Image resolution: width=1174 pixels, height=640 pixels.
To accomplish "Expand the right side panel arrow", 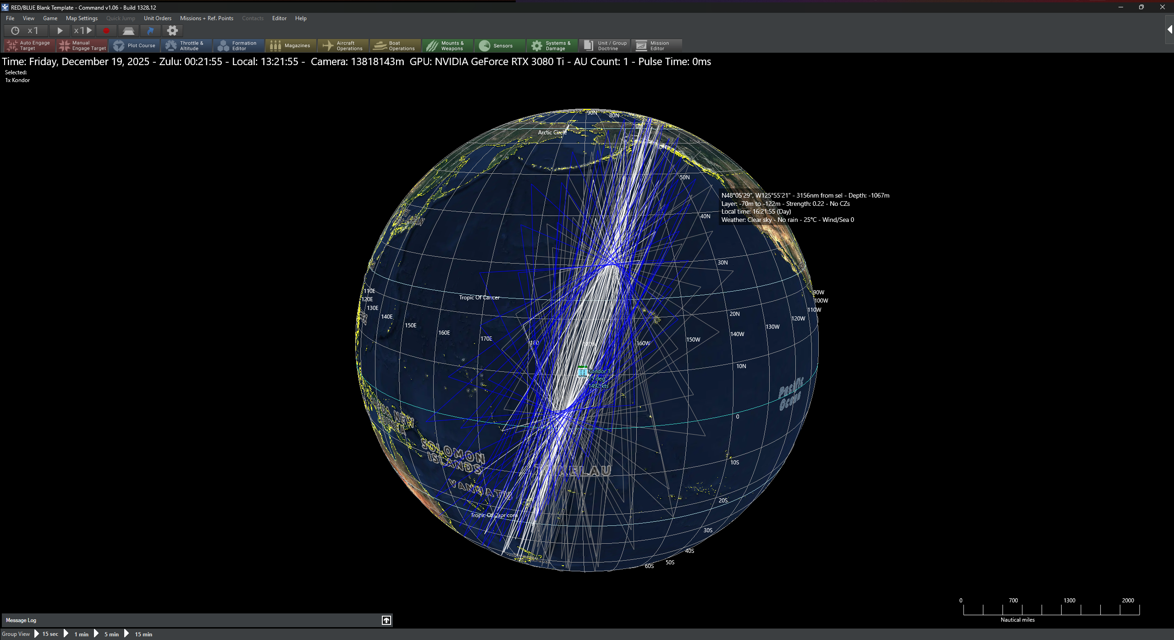I will (1170, 29).
